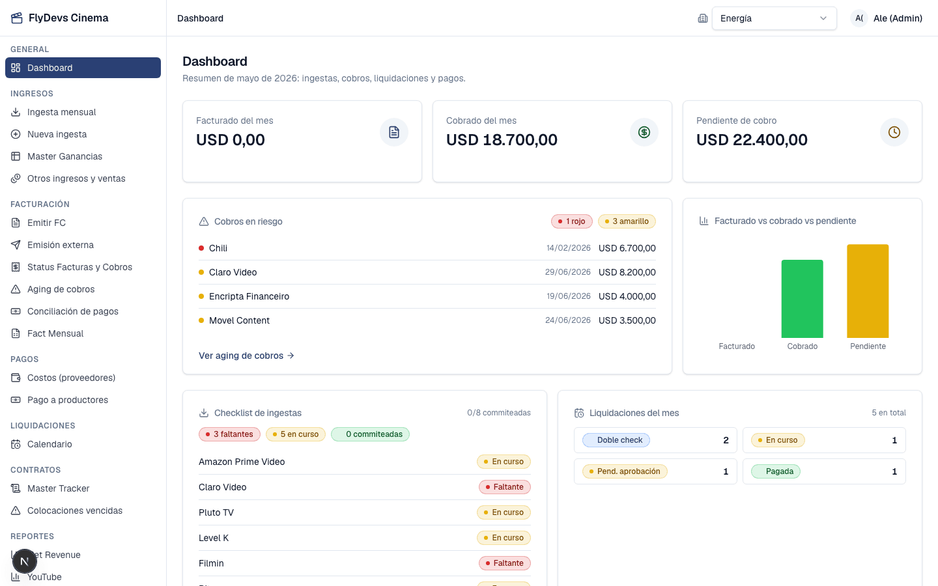
Task: Click the YouTube bar chart icon
Action: click(x=16, y=577)
